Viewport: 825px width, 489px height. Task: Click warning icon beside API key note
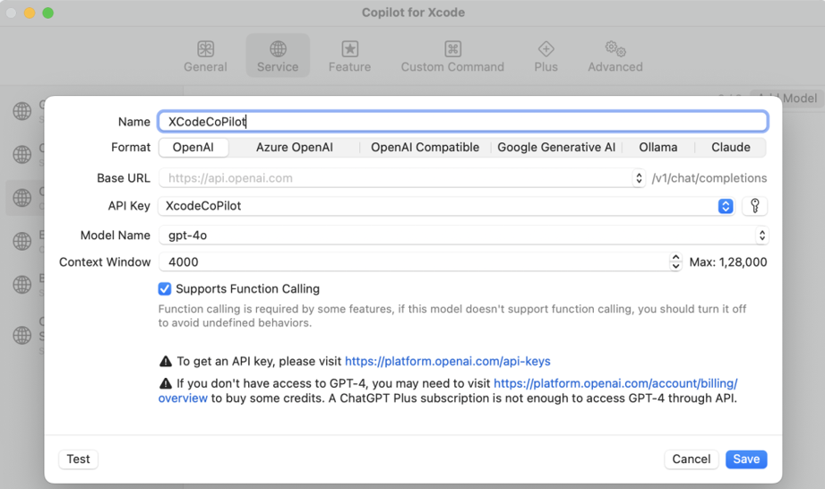(165, 361)
